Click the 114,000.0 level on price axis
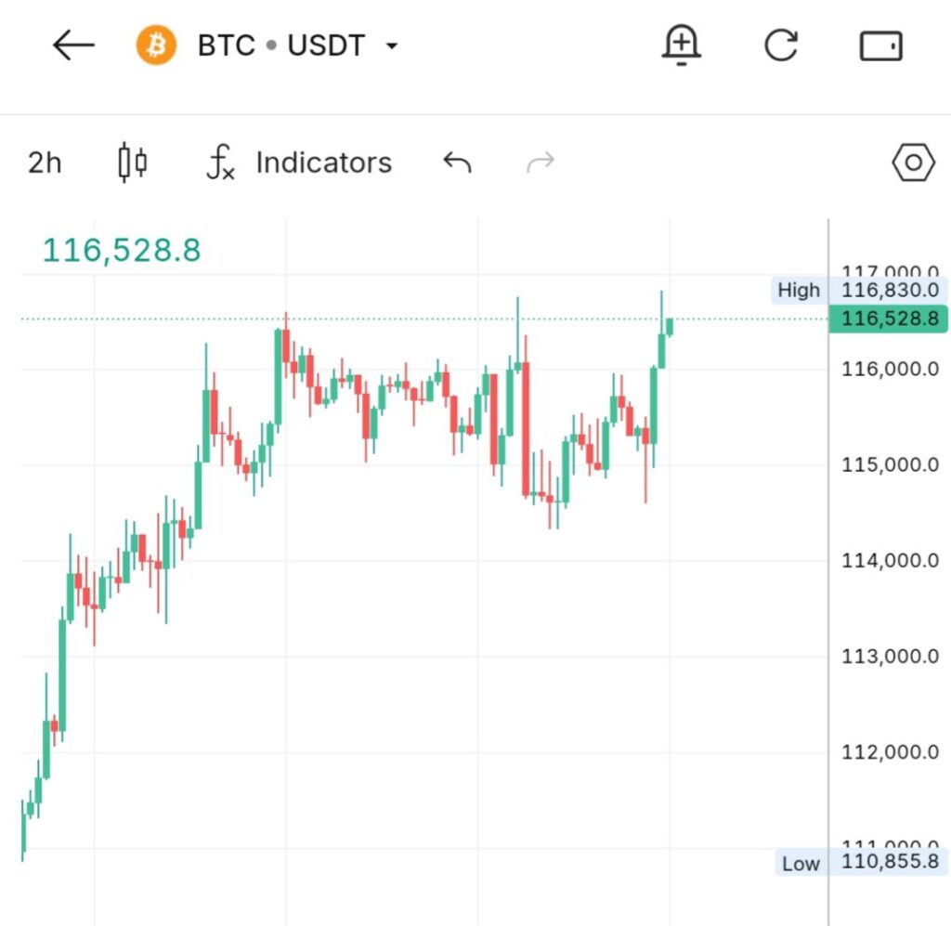 click(889, 560)
